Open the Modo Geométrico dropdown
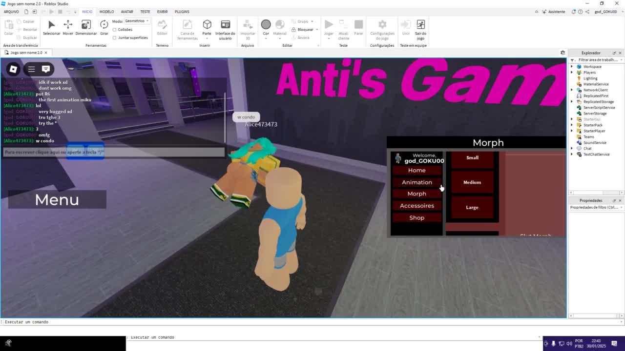 [x=137, y=21]
